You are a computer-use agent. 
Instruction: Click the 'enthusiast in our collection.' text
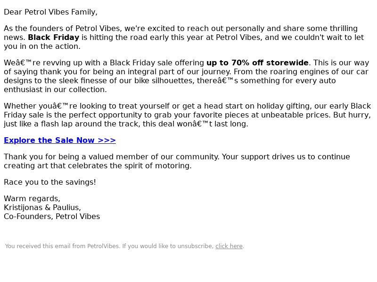pyautogui.click(x=55, y=89)
